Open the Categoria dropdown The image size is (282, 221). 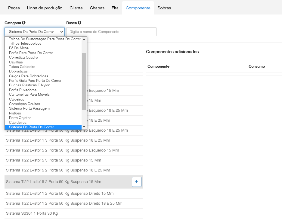35,32
